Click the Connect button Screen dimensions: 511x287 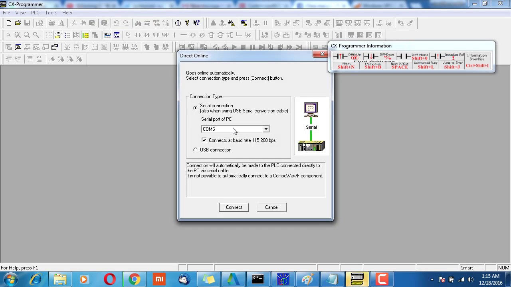[x=234, y=207]
